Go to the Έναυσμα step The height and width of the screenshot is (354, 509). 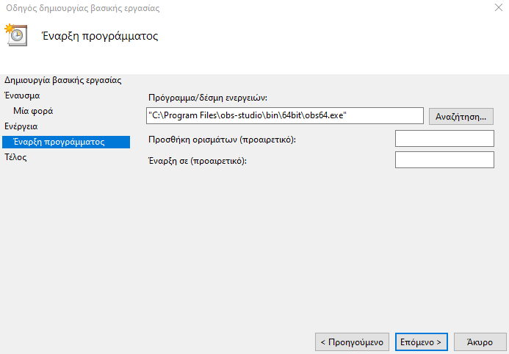[22, 95]
